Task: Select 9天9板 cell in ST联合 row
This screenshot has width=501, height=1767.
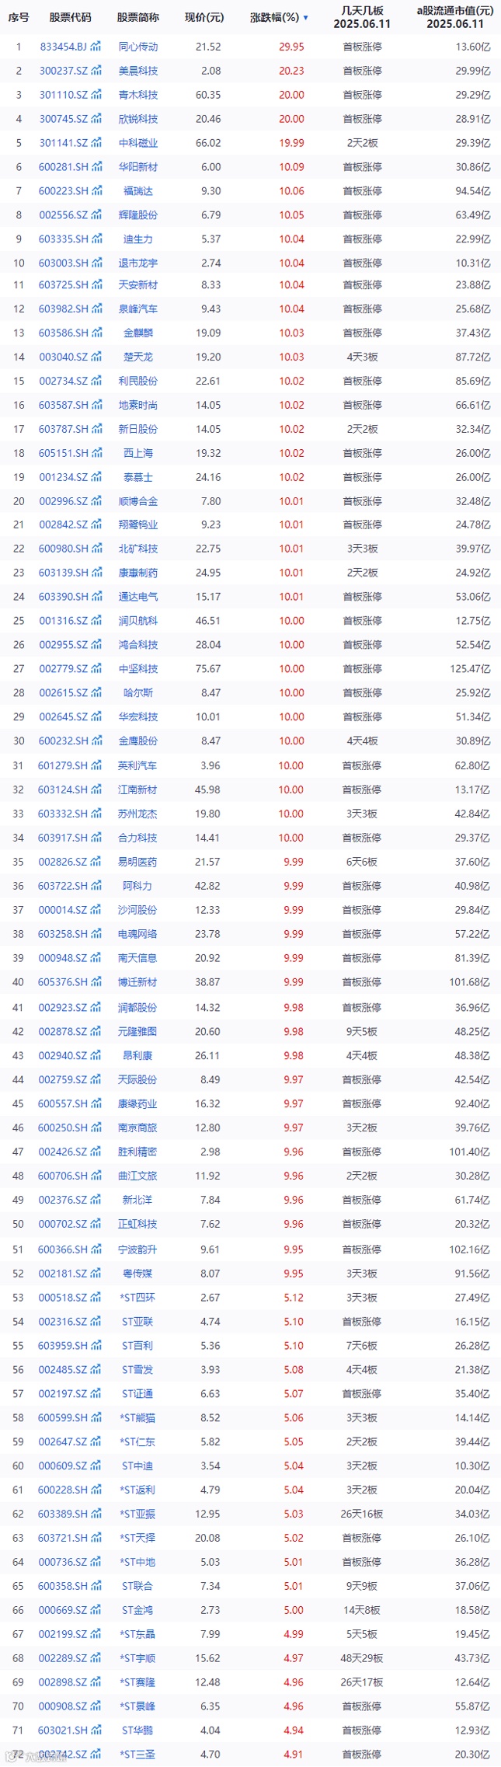Action: (x=362, y=1585)
